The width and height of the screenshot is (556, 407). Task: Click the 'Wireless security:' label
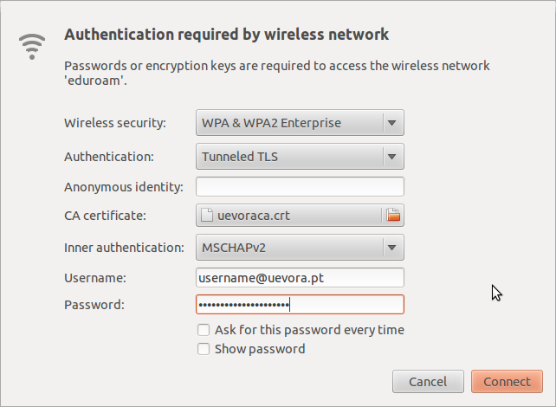pyautogui.click(x=115, y=123)
